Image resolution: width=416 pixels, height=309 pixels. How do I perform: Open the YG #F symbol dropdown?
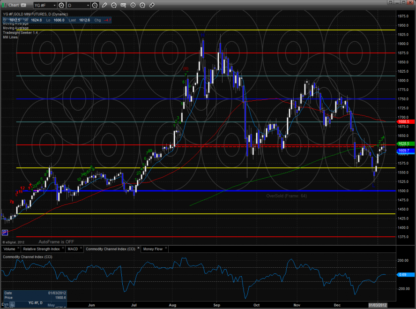(45, 5)
